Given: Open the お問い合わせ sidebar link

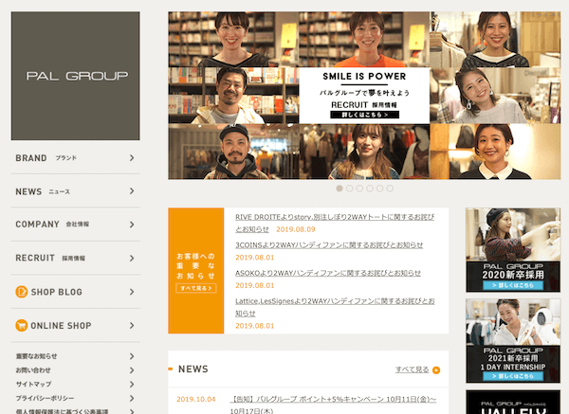Looking at the screenshot, I should pos(33,370).
